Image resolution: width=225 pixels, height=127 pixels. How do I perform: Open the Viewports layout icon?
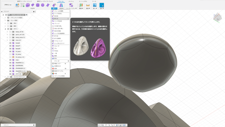(x=124, y=125)
